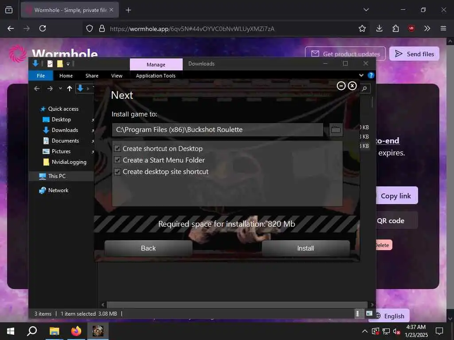Click the Delete button on Wormhole page
This screenshot has height=340, width=454.
[x=384, y=245]
